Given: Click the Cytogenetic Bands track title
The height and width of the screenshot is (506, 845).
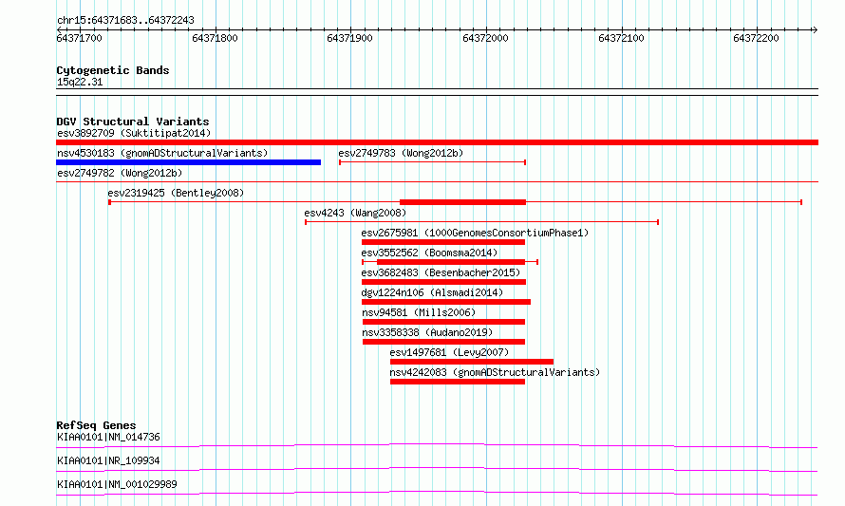Looking at the screenshot, I should tap(113, 70).
